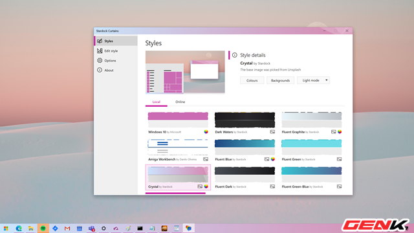Select the Fluent Graphite style thumbnail
Screen dimensions: 414x233
click(312, 120)
